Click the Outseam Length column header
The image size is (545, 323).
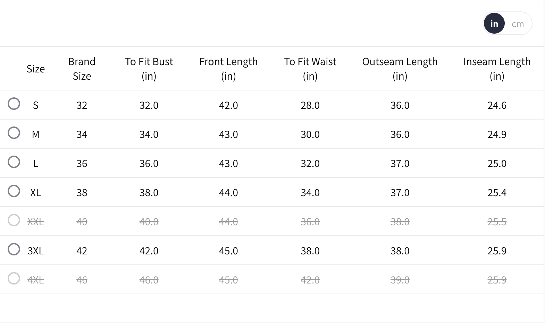[400, 69]
